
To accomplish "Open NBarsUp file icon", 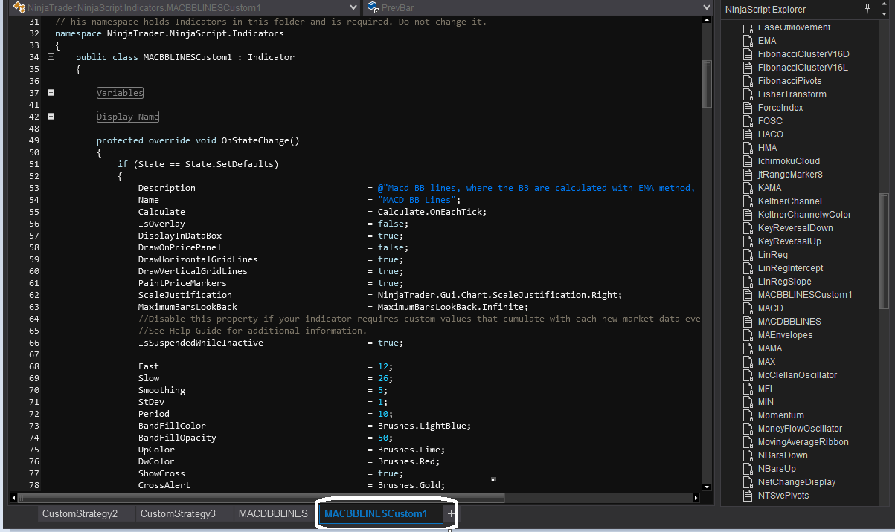I will coord(748,469).
